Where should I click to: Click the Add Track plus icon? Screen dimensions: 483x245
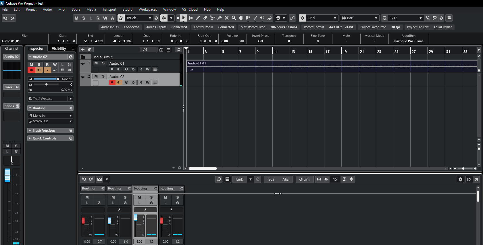(83, 50)
